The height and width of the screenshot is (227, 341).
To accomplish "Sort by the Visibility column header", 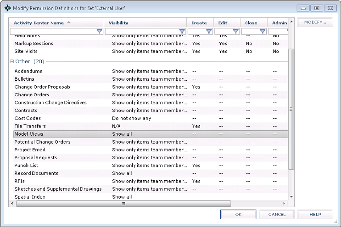I will pyautogui.click(x=118, y=23).
